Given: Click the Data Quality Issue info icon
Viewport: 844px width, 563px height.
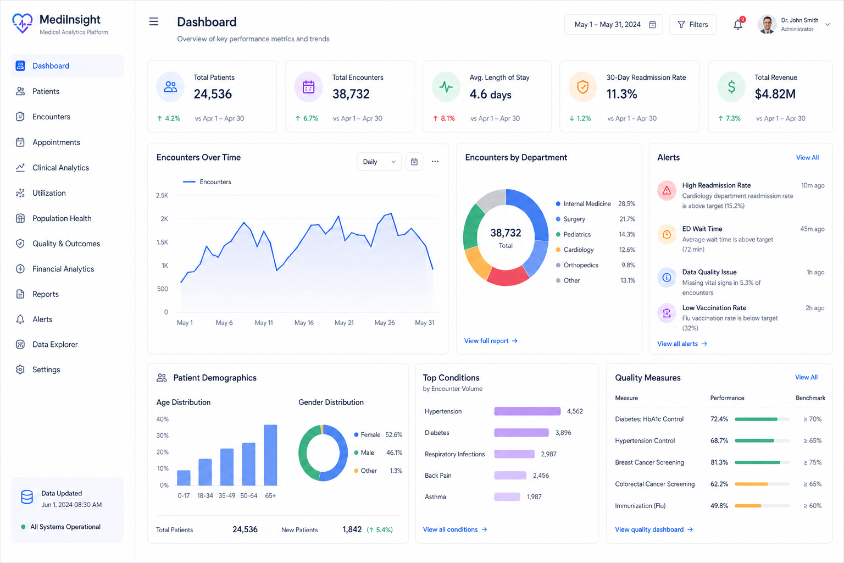Looking at the screenshot, I should point(667,278).
